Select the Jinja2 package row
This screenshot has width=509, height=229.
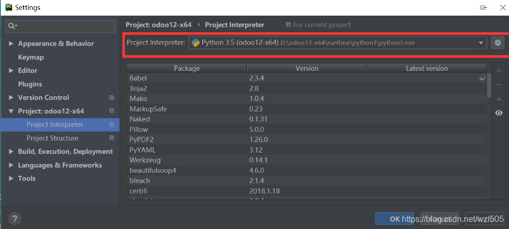(x=307, y=88)
